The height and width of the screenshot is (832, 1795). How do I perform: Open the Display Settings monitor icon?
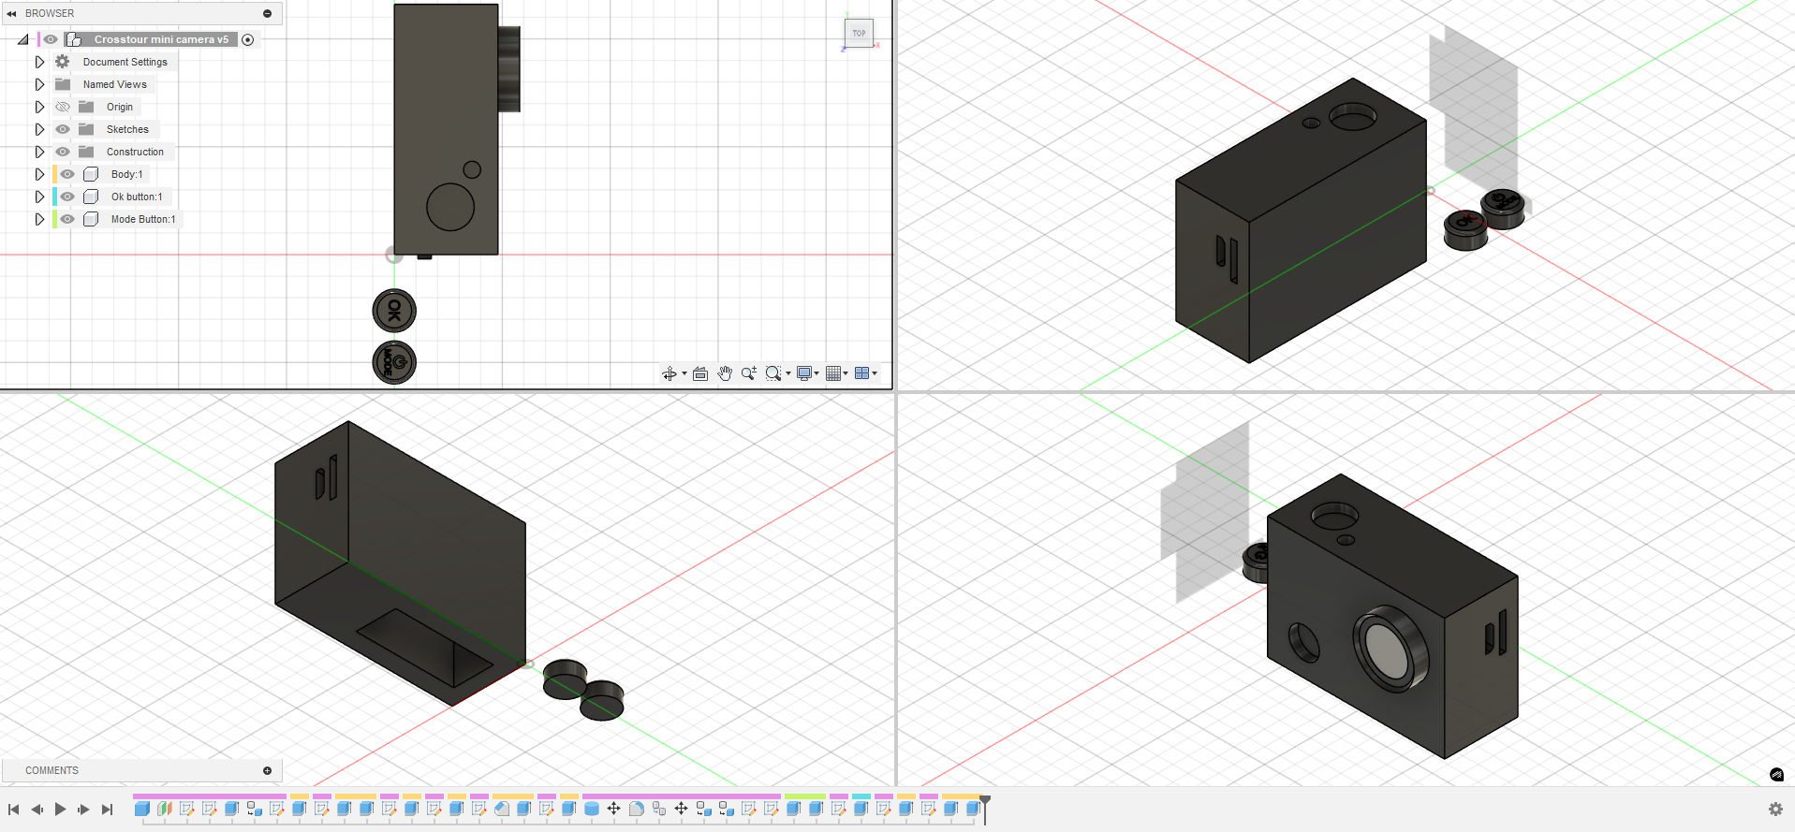point(804,373)
